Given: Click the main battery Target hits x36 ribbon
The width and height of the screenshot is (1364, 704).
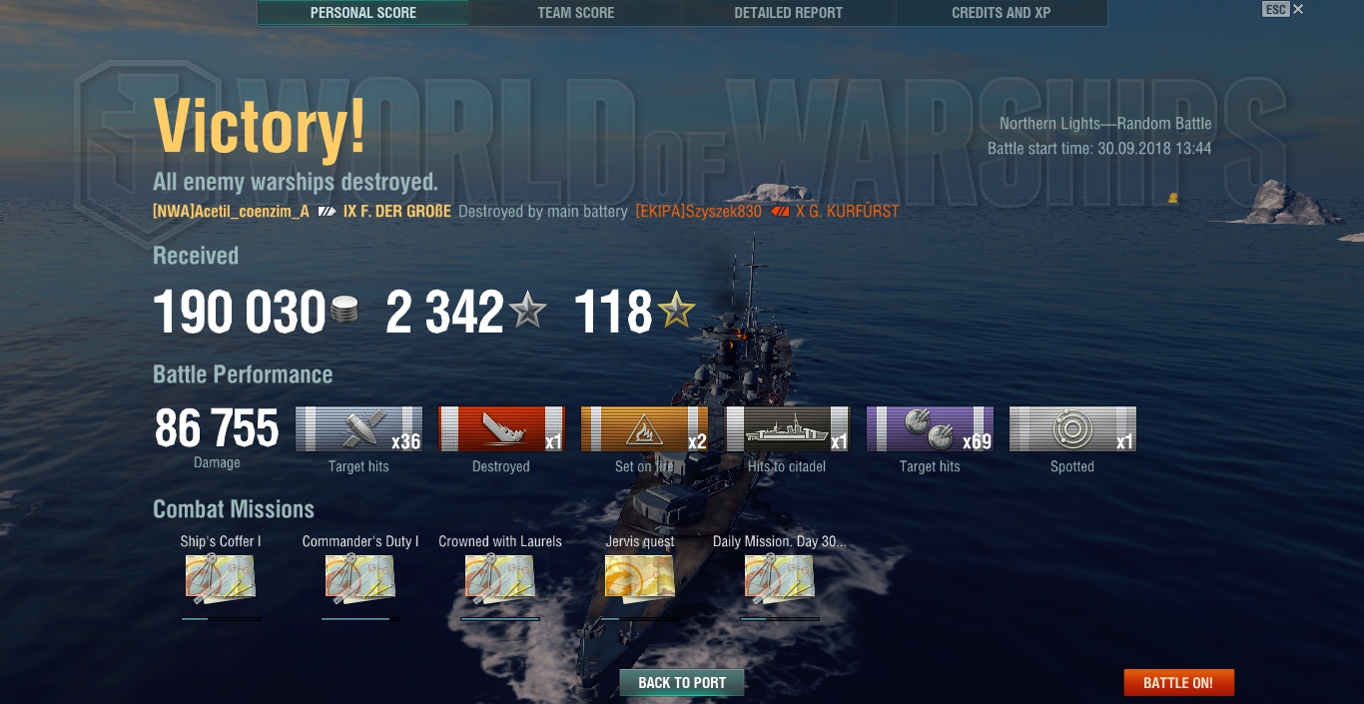Looking at the screenshot, I should [x=358, y=429].
